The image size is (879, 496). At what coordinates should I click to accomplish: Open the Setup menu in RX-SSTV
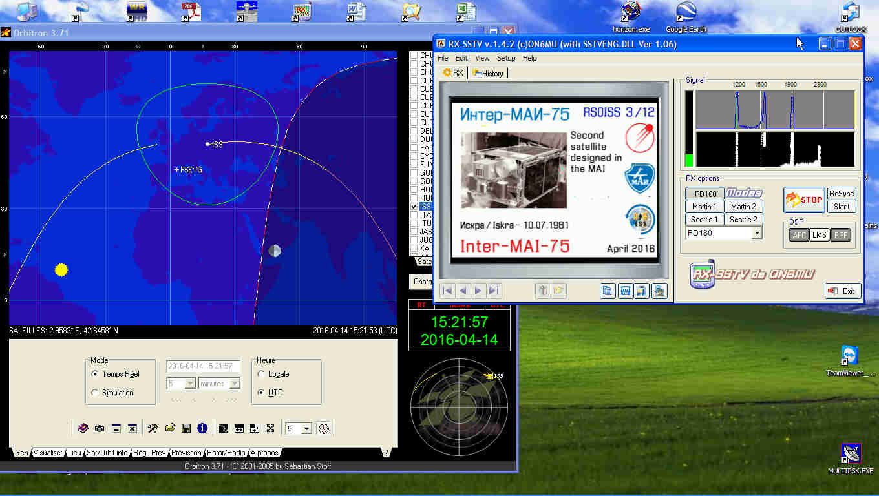click(506, 58)
